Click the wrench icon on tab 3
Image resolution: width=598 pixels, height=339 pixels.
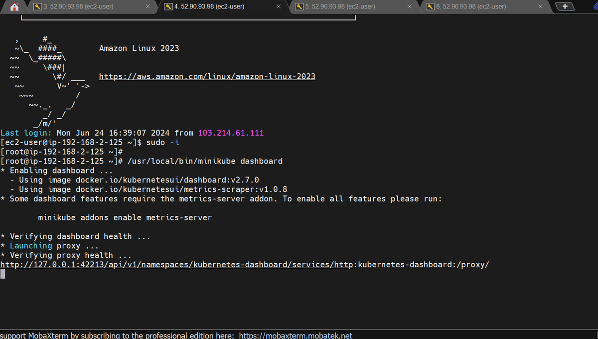pos(37,6)
